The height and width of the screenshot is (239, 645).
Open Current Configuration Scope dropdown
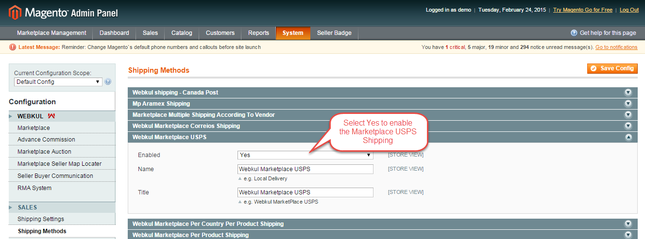58,82
